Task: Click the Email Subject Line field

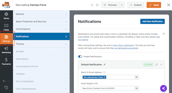Action: pos(110,88)
